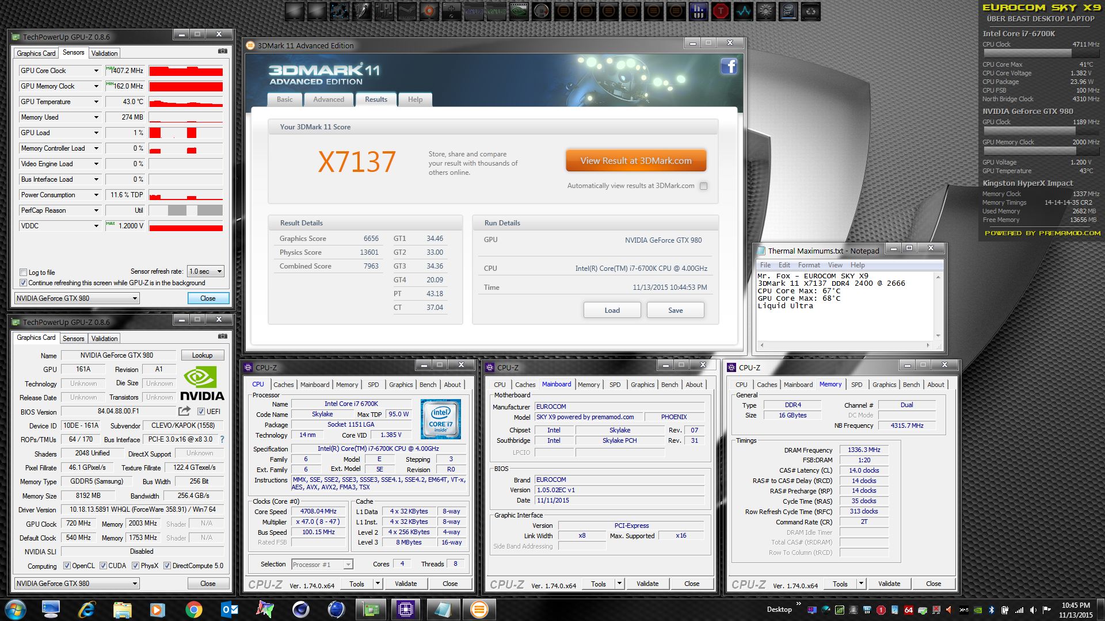1105x621 pixels.
Task: Open the GPU Temperature sensor dropdown
Action: [96, 102]
